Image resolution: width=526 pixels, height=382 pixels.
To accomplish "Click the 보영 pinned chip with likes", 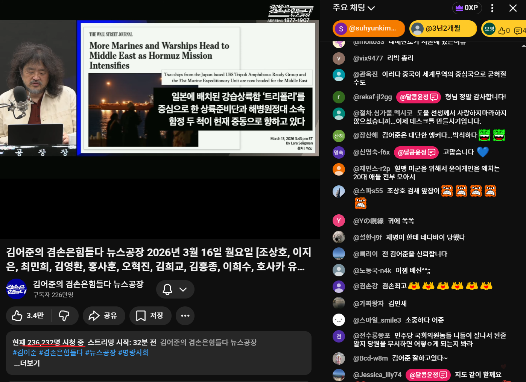I will (x=504, y=29).
